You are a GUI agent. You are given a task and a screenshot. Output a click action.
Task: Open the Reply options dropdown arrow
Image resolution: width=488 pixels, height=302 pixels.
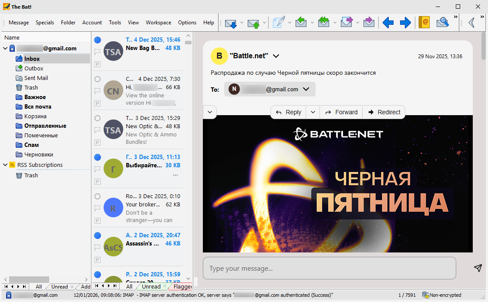pos(313,112)
